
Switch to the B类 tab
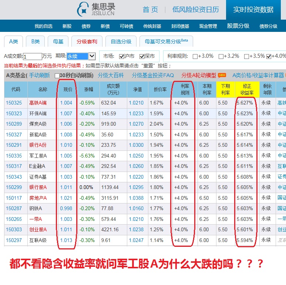[36, 42]
